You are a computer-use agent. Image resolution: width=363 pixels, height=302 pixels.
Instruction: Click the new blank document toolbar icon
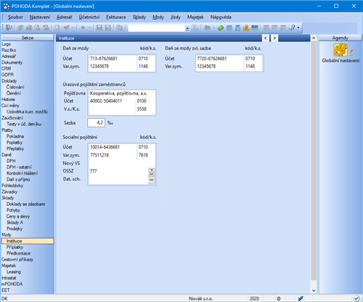point(57,28)
